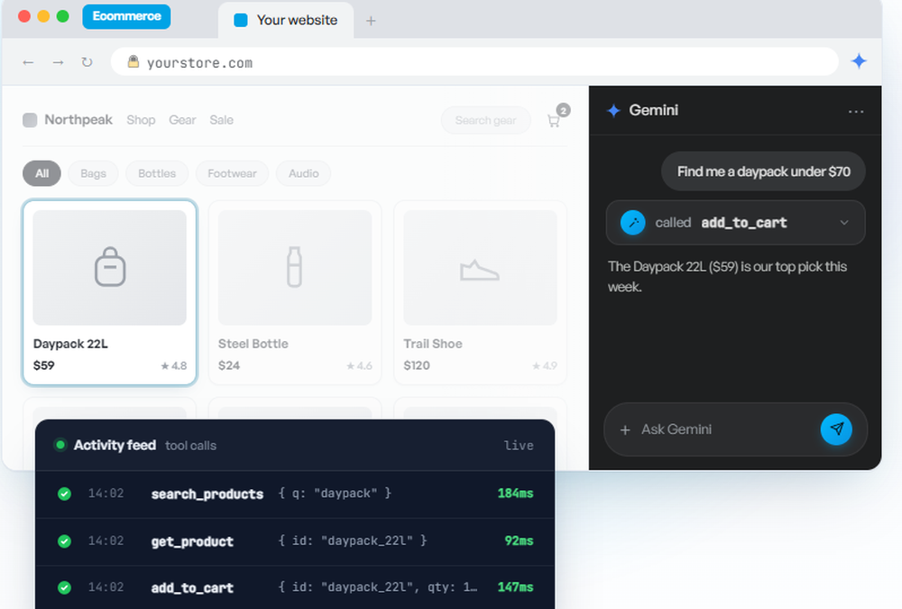Click the green live dot in Activity feed
Screen dimensions: 902x609
click(60, 445)
